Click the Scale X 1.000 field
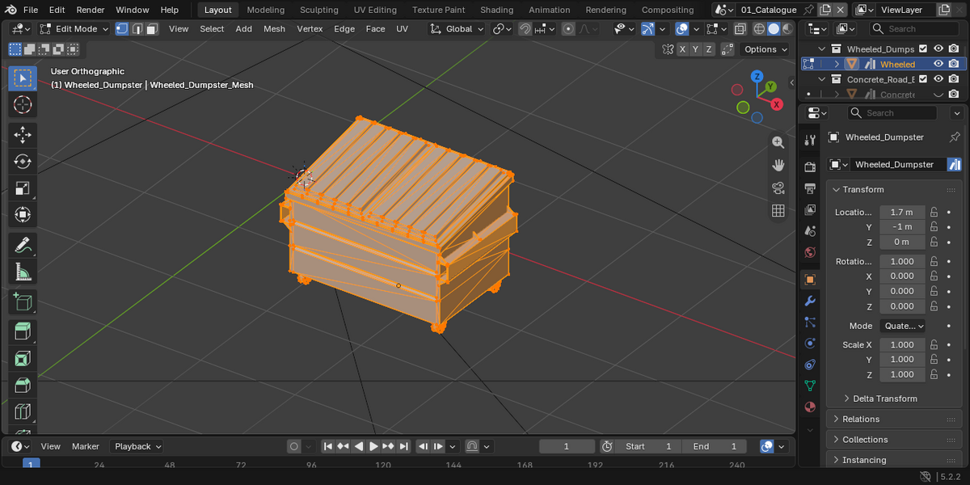970x485 pixels. tap(902, 344)
